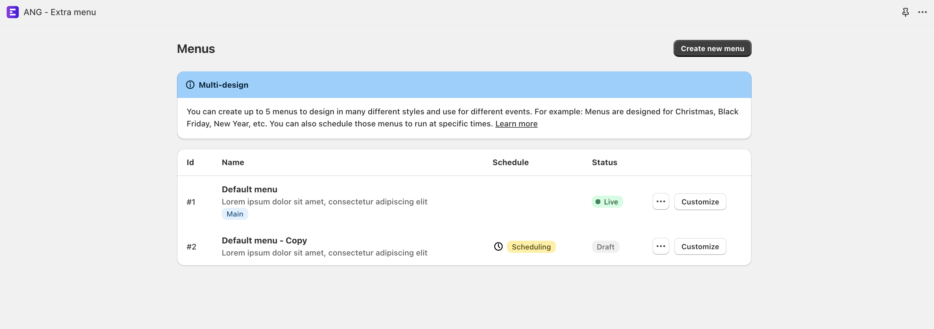Click the Scheduling badge
This screenshot has width=934, height=329.
click(531, 247)
